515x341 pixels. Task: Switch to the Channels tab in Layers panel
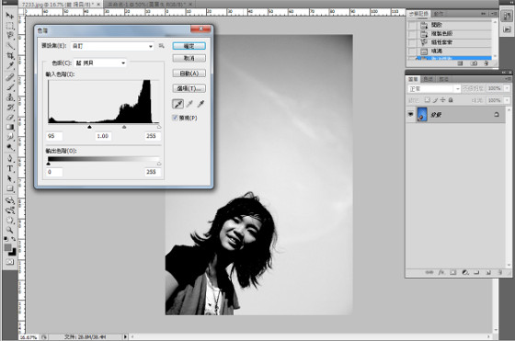428,79
